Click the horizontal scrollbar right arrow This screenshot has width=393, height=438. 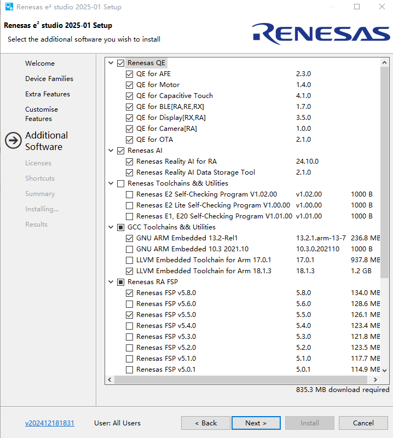(x=375, y=379)
